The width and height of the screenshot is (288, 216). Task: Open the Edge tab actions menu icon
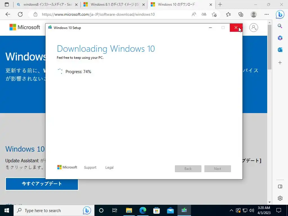pos(7,4)
